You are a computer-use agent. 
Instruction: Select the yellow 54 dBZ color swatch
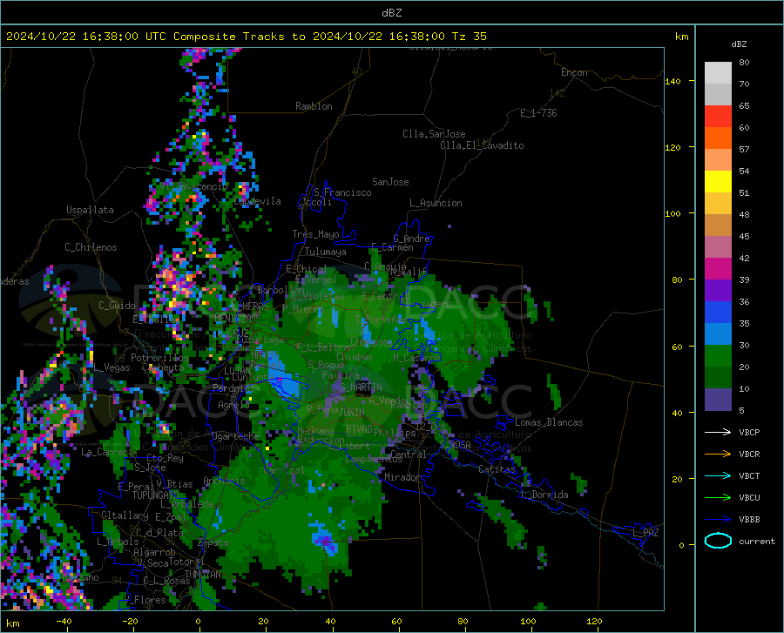point(718,182)
